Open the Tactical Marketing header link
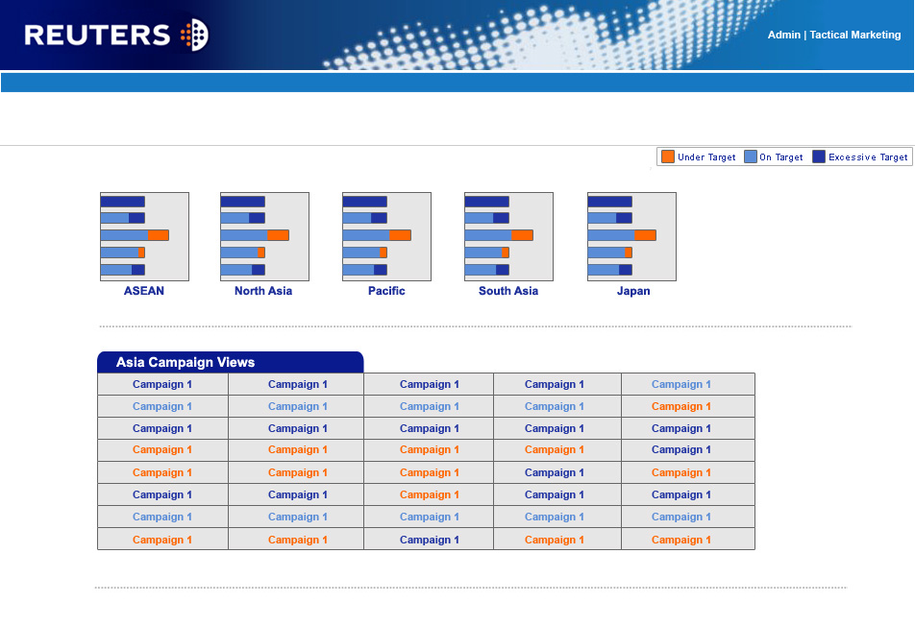This screenshot has width=915, height=626. (x=854, y=35)
